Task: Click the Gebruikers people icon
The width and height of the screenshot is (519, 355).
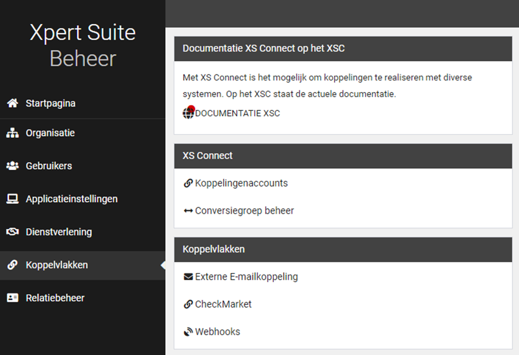Action: click(x=12, y=166)
